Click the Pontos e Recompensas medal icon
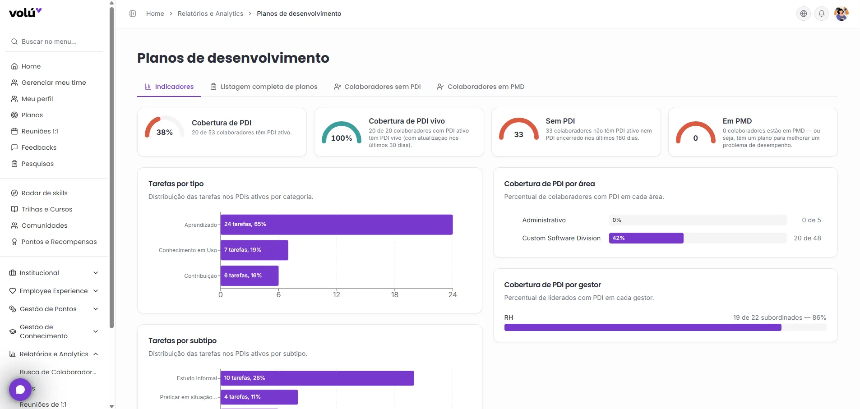The image size is (860, 409). (x=14, y=242)
